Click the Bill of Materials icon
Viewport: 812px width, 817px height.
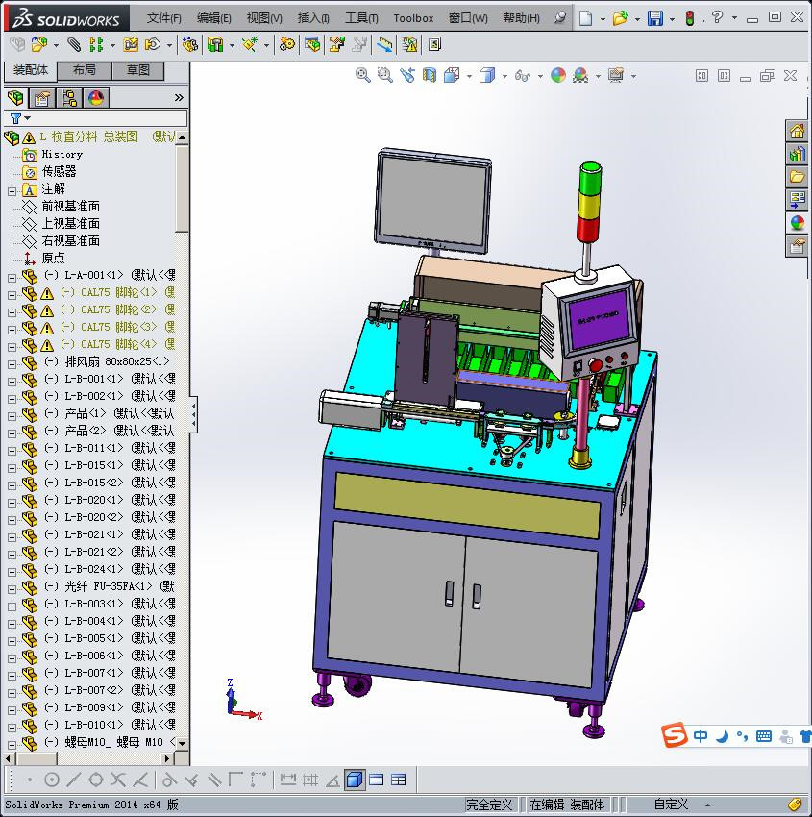pos(312,45)
